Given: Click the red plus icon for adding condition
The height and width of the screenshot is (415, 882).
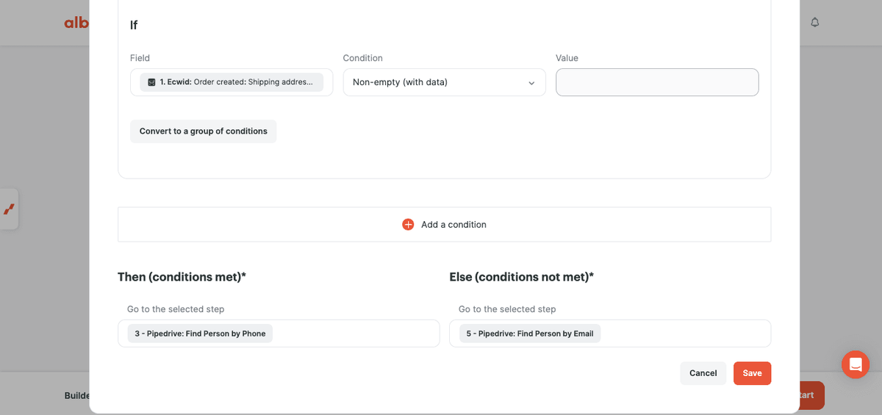Looking at the screenshot, I should click(x=408, y=224).
